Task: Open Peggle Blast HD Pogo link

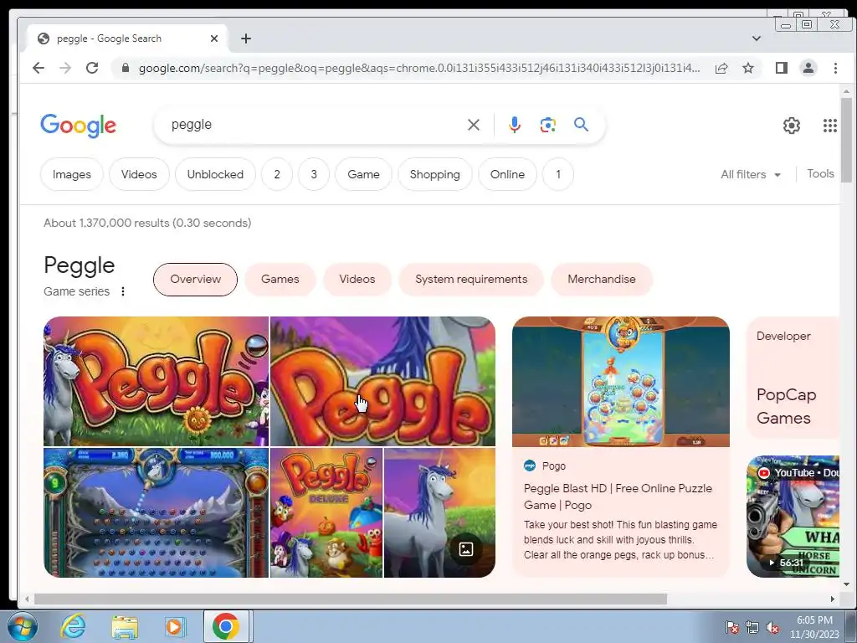Action: tap(618, 496)
